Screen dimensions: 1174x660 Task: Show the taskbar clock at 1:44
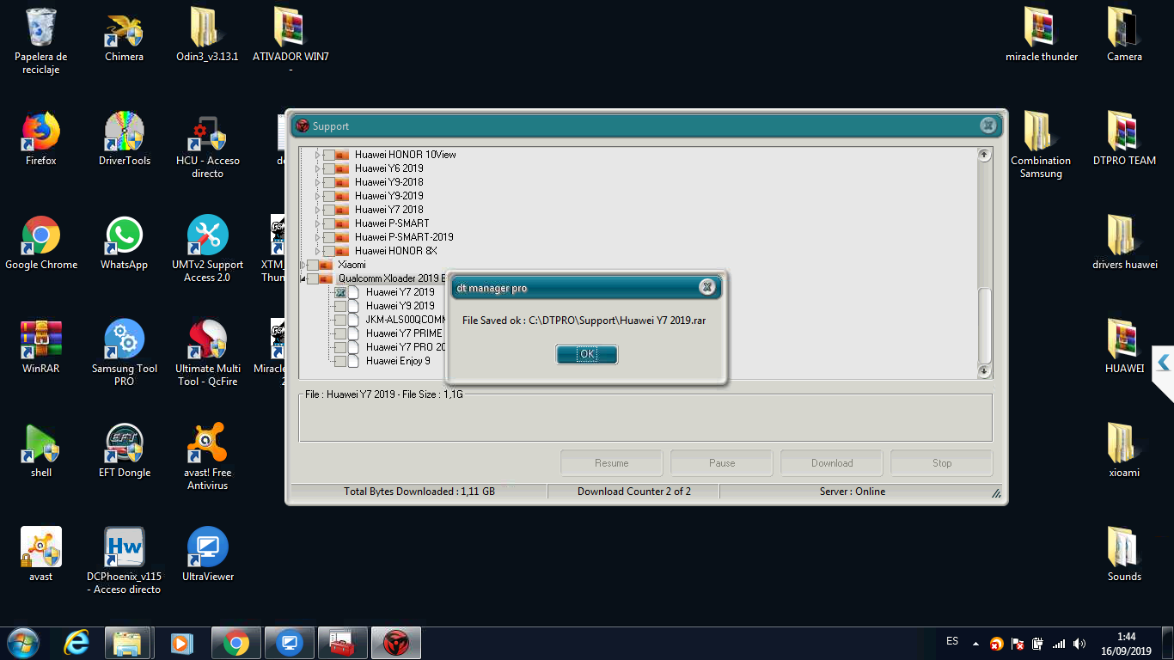[x=1126, y=643]
